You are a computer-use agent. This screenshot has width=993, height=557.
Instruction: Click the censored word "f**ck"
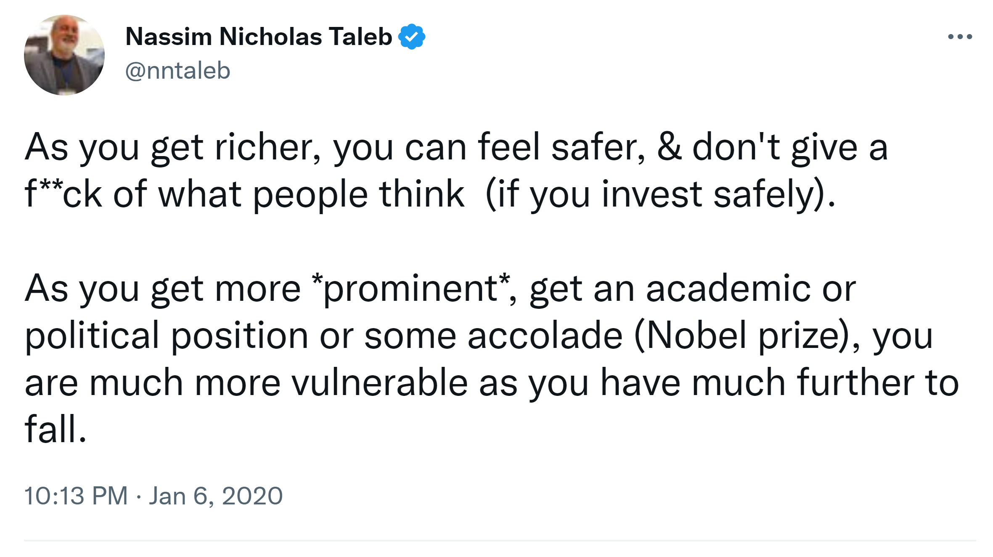(x=63, y=194)
